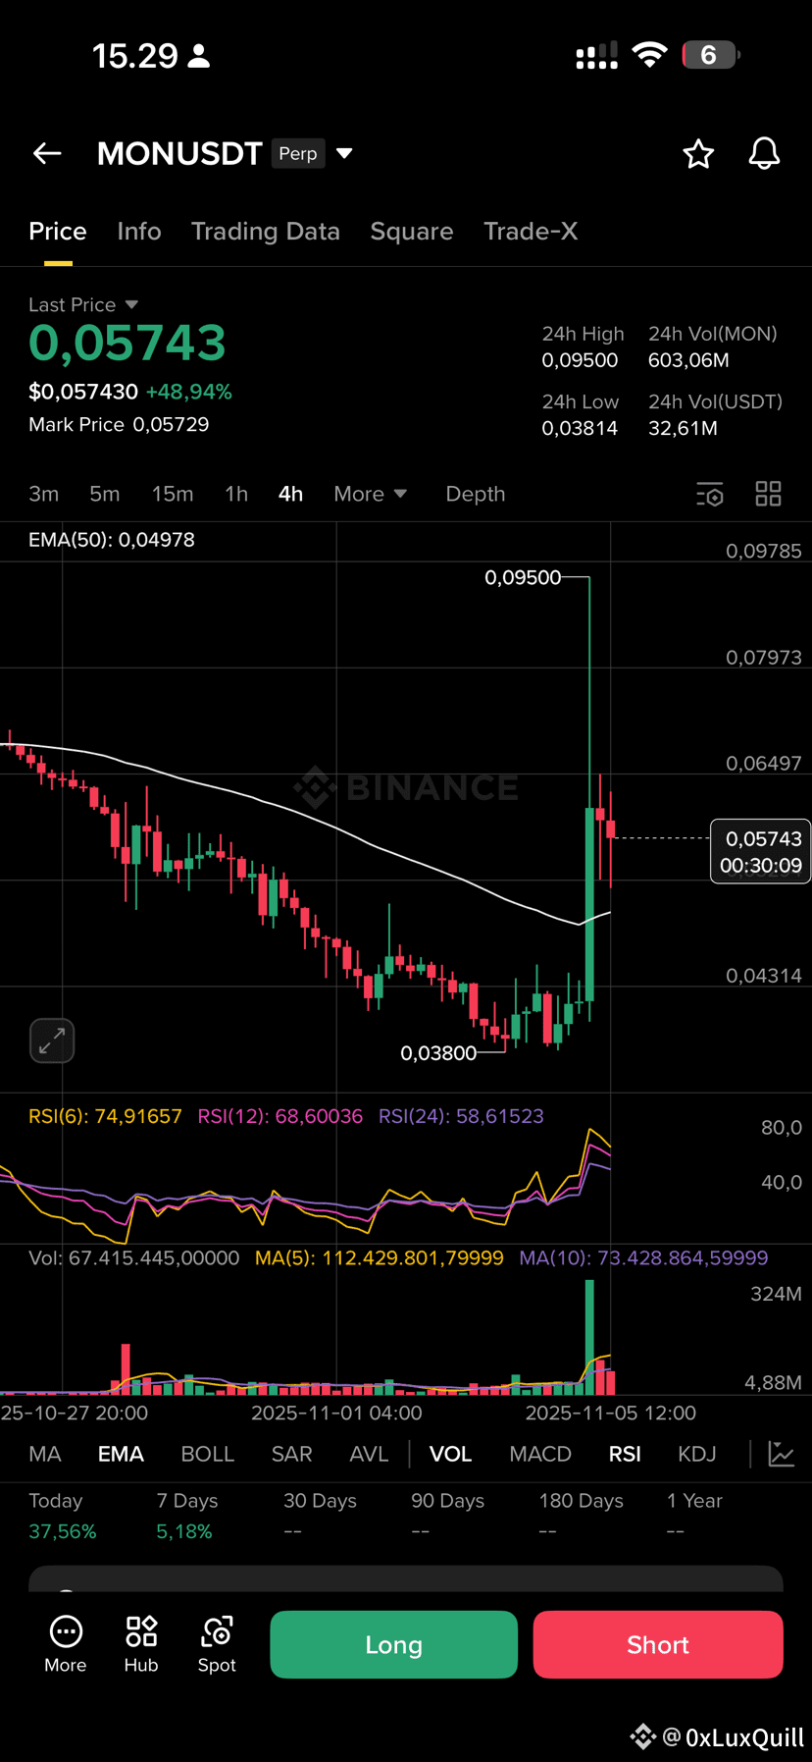
Task: Tap the 24h Low value 0,03814
Action: point(580,428)
